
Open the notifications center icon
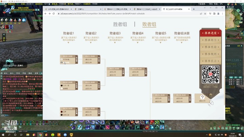click(x=240, y=135)
